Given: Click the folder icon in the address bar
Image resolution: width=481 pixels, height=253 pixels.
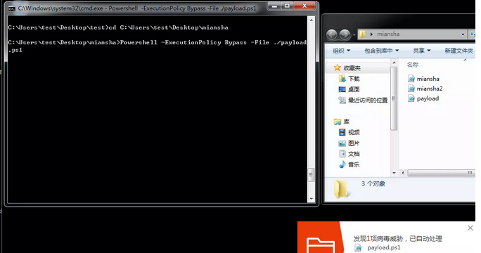Looking at the screenshot, I should pos(362,34).
